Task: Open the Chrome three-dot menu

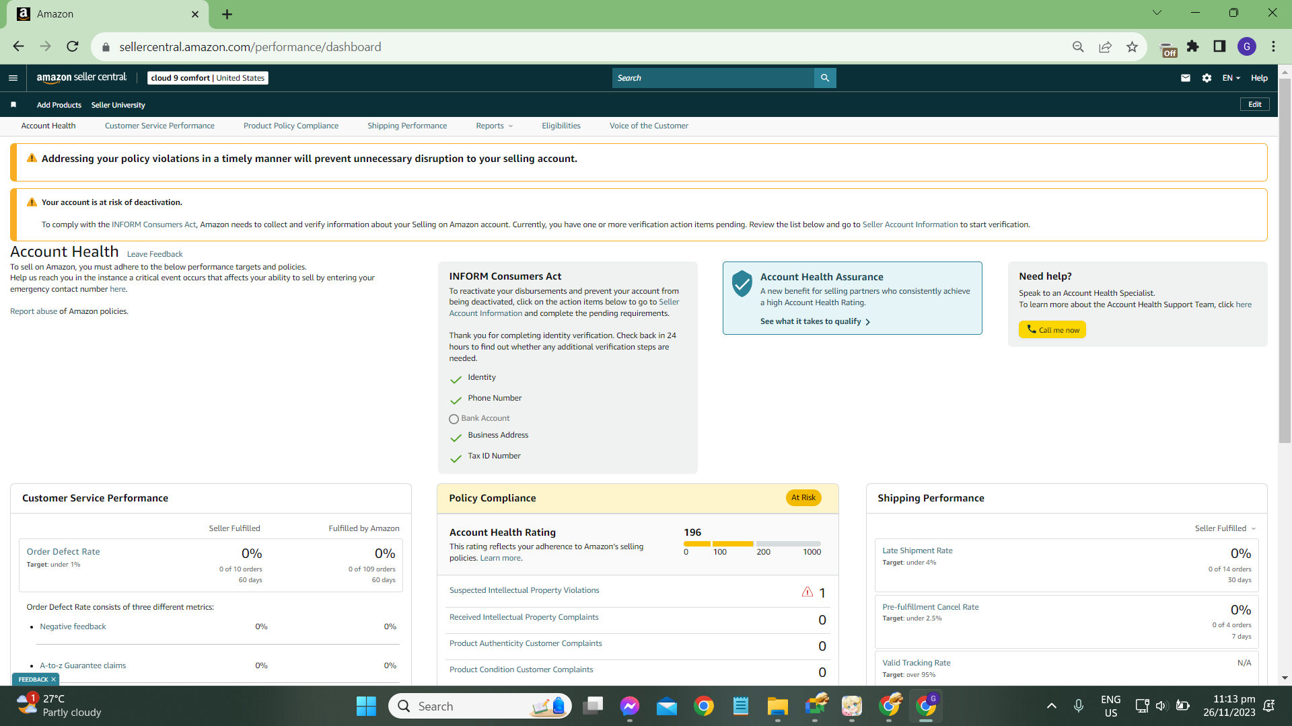Action: 1273,46
